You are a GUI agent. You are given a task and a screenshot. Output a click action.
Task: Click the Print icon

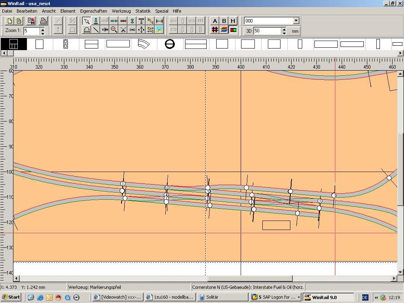click(43, 21)
